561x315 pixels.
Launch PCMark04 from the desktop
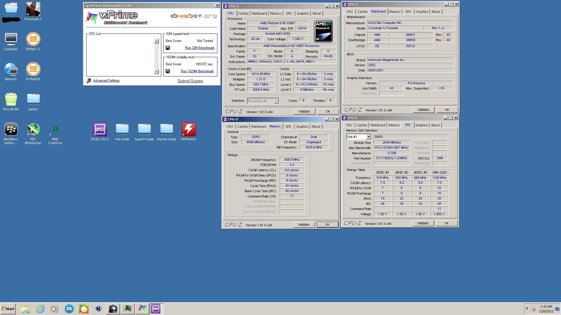tap(33, 72)
